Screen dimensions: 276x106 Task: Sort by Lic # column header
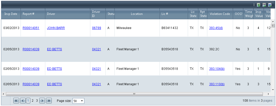click(165, 14)
